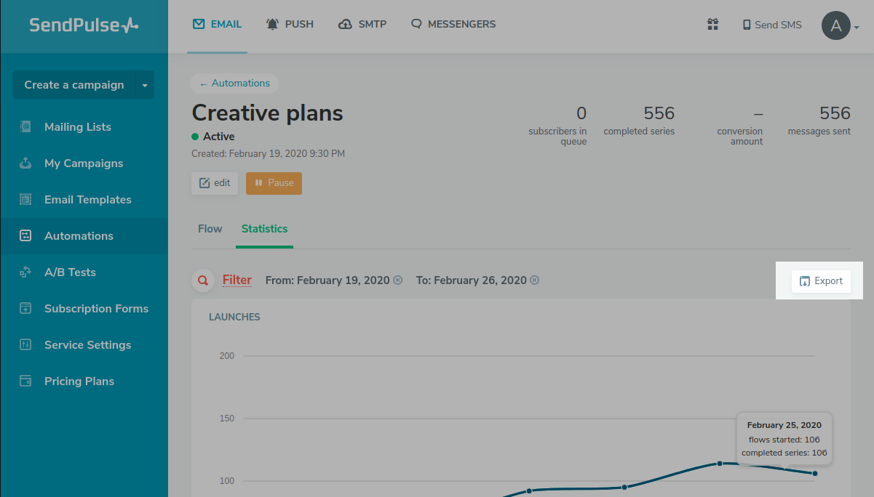Click the conversion amount label
874x497 pixels.
point(740,137)
